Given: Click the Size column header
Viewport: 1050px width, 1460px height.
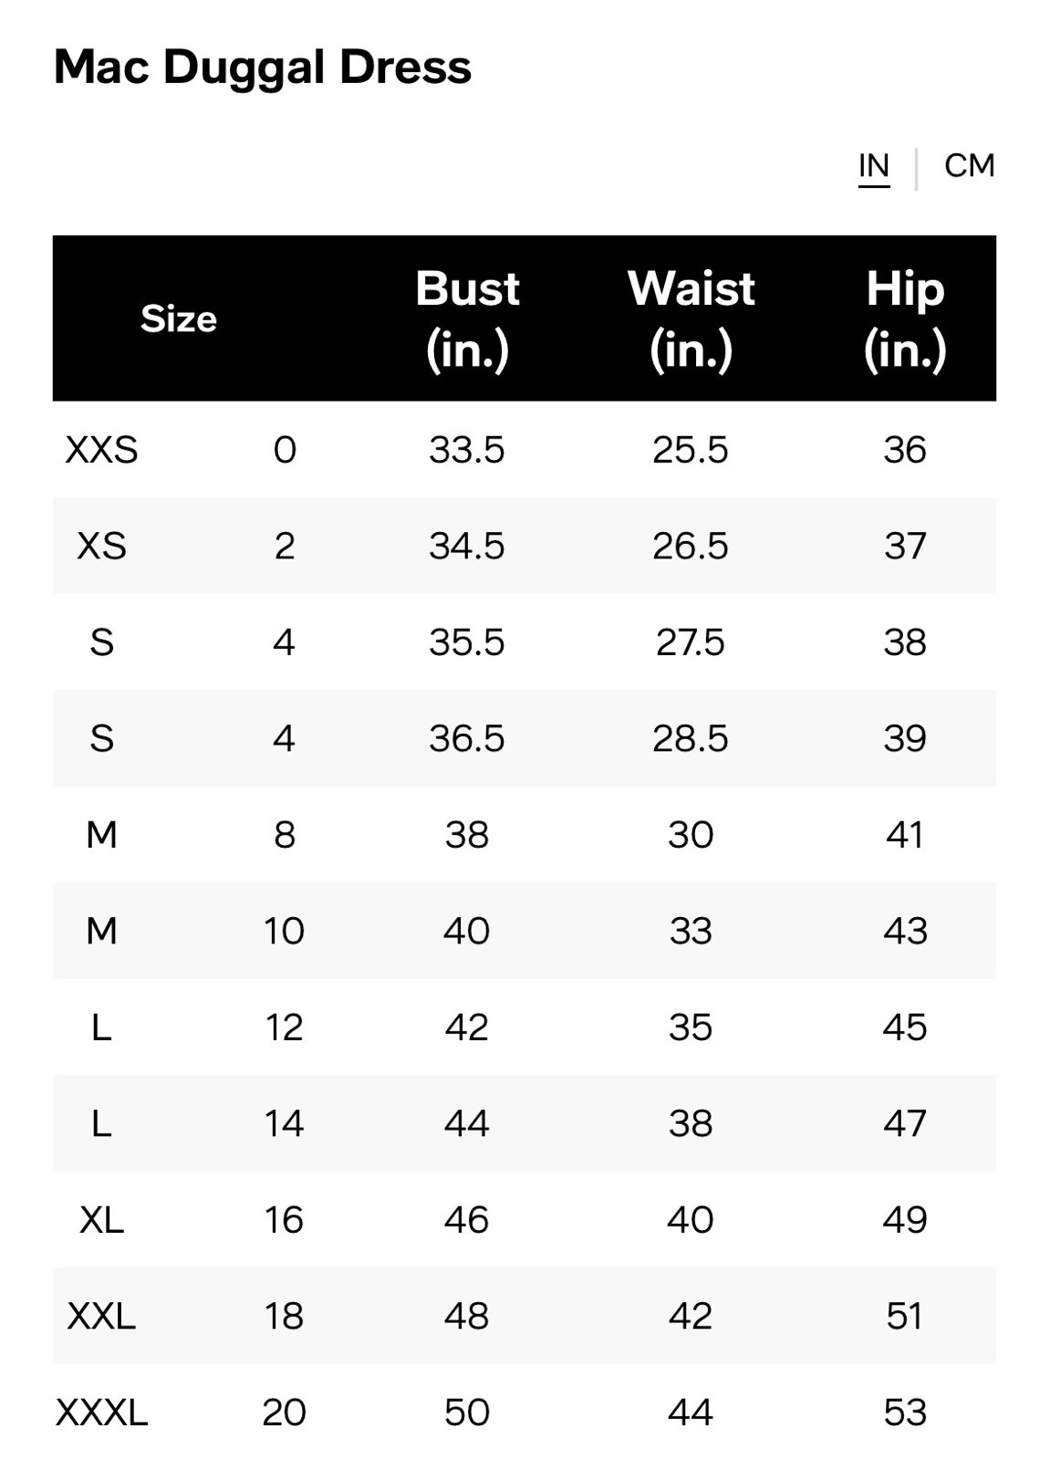Looking at the screenshot, I should coord(179,318).
